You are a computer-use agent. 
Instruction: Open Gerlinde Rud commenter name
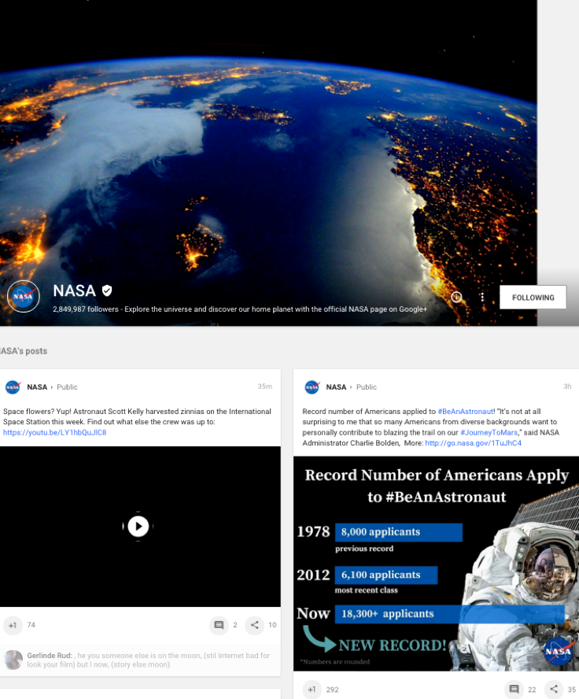pos(49,655)
